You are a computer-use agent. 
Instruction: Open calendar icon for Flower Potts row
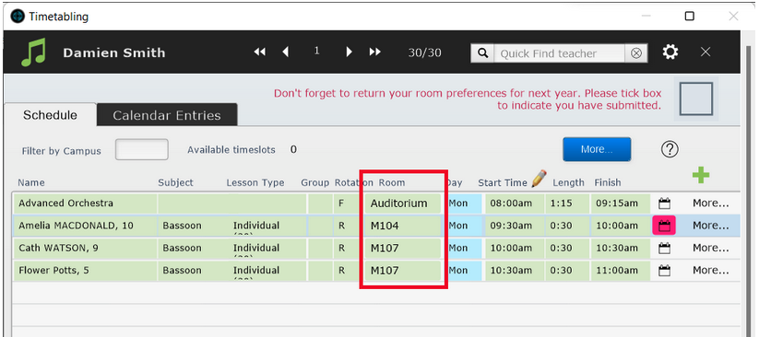[665, 271]
